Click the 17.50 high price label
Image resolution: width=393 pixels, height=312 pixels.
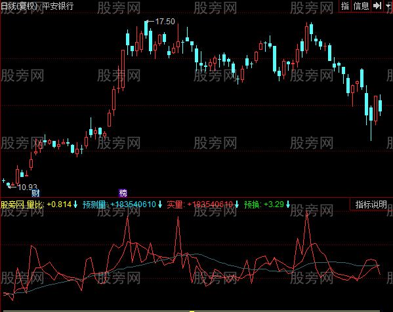click(165, 22)
